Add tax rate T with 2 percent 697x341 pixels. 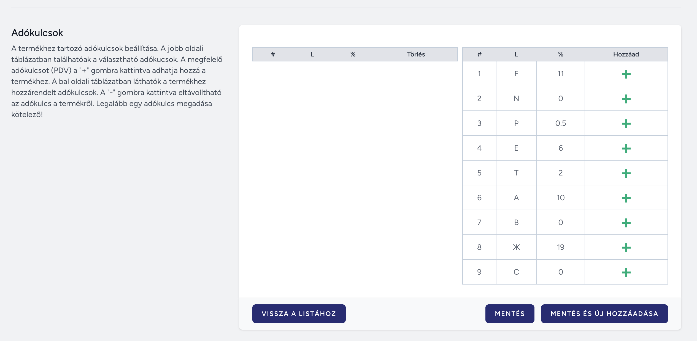(x=626, y=173)
